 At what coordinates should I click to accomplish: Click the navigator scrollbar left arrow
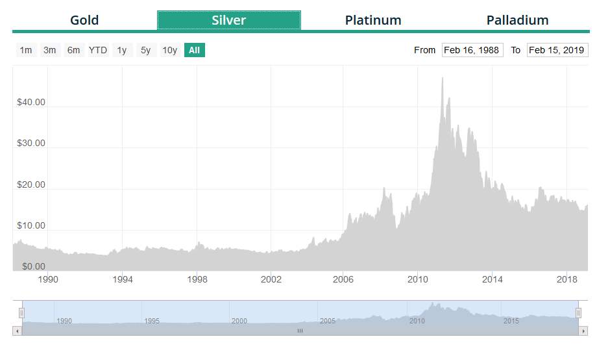tap(17, 331)
